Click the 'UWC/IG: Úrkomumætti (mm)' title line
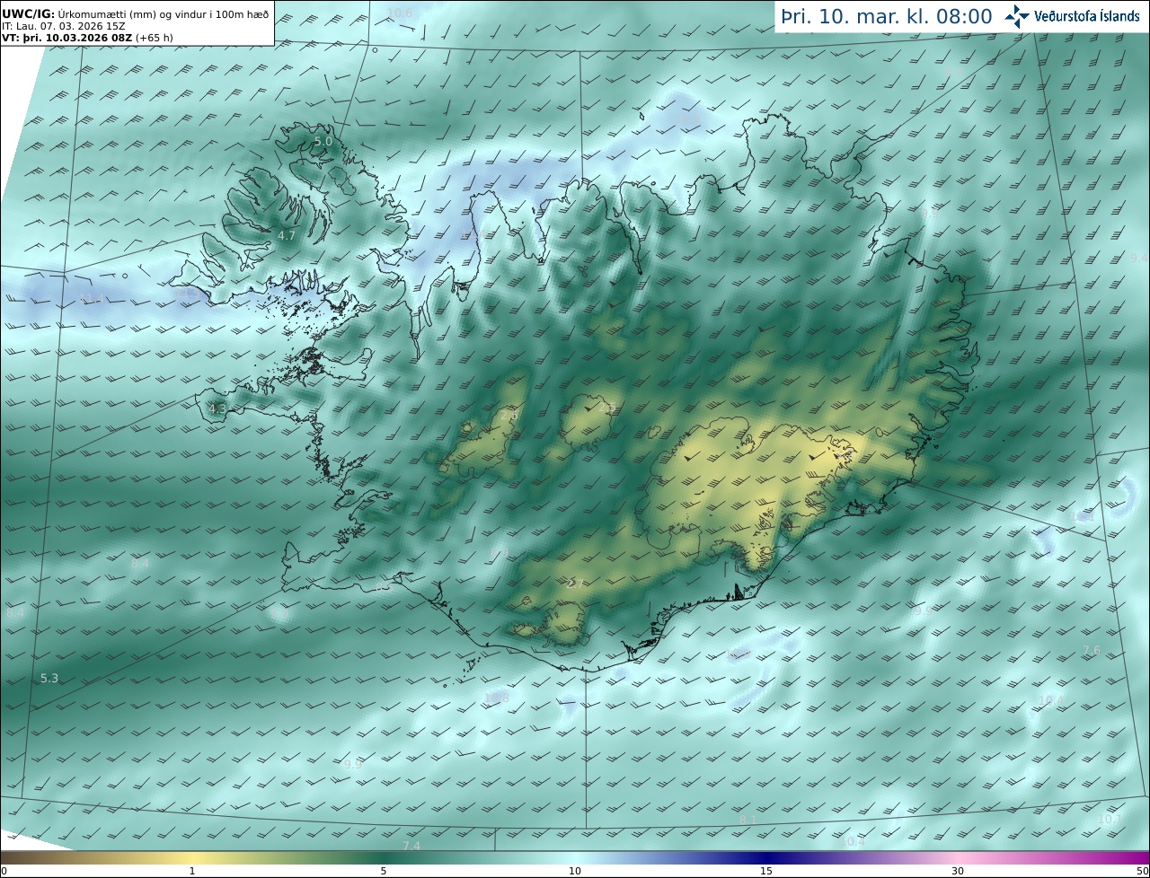Image resolution: width=1150 pixels, height=878 pixels. point(135,13)
